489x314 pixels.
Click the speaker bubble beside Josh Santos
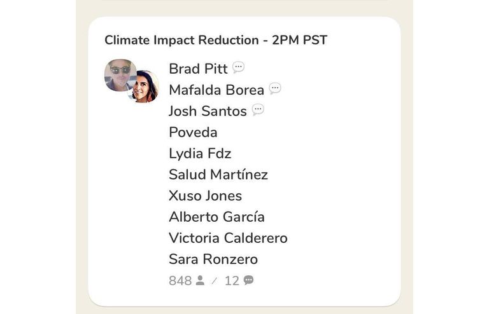click(x=258, y=110)
